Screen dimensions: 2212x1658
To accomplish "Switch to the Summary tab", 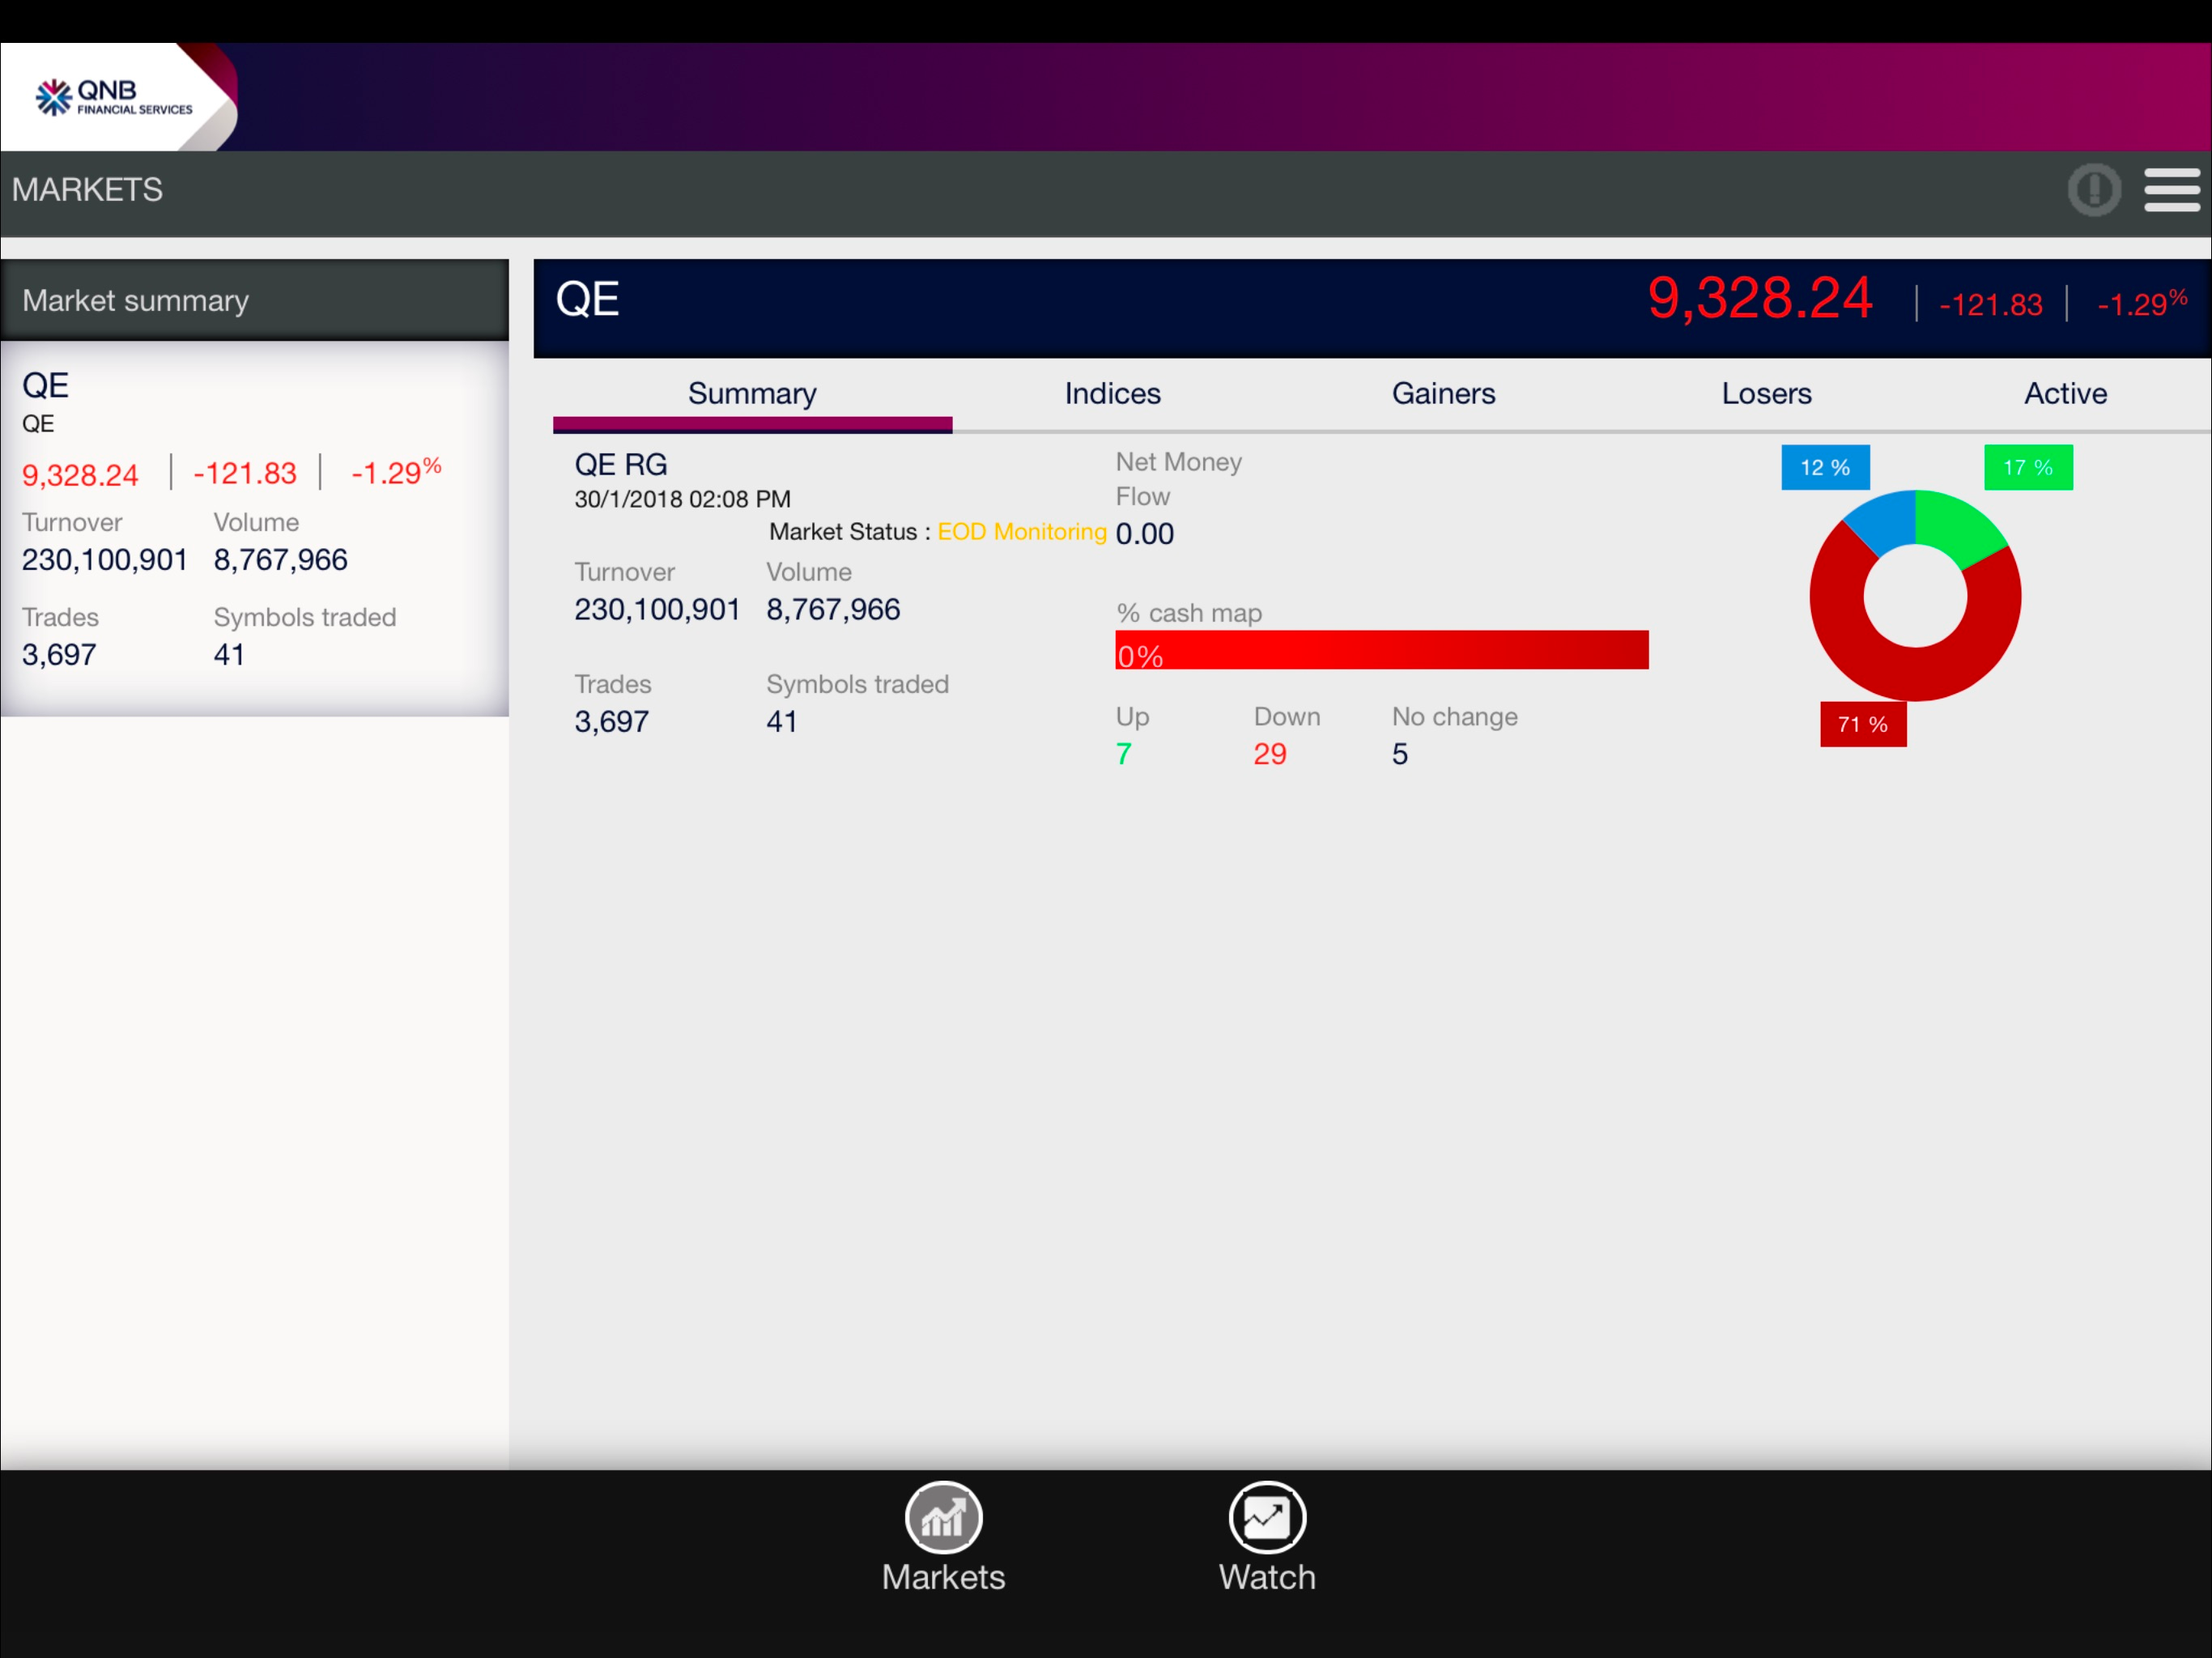I will (x=752, y=395).
